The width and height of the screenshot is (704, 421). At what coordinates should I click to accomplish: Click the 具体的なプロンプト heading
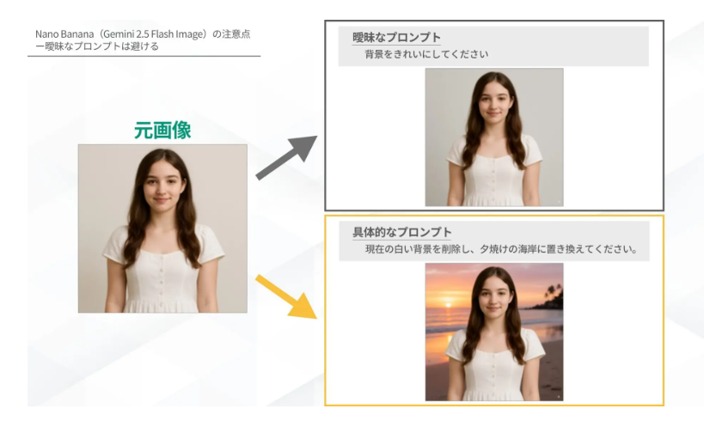tap(401, 233)
